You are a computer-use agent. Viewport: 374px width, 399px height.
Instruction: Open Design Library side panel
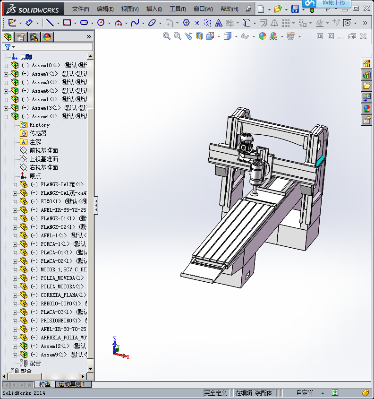point(366,75)
